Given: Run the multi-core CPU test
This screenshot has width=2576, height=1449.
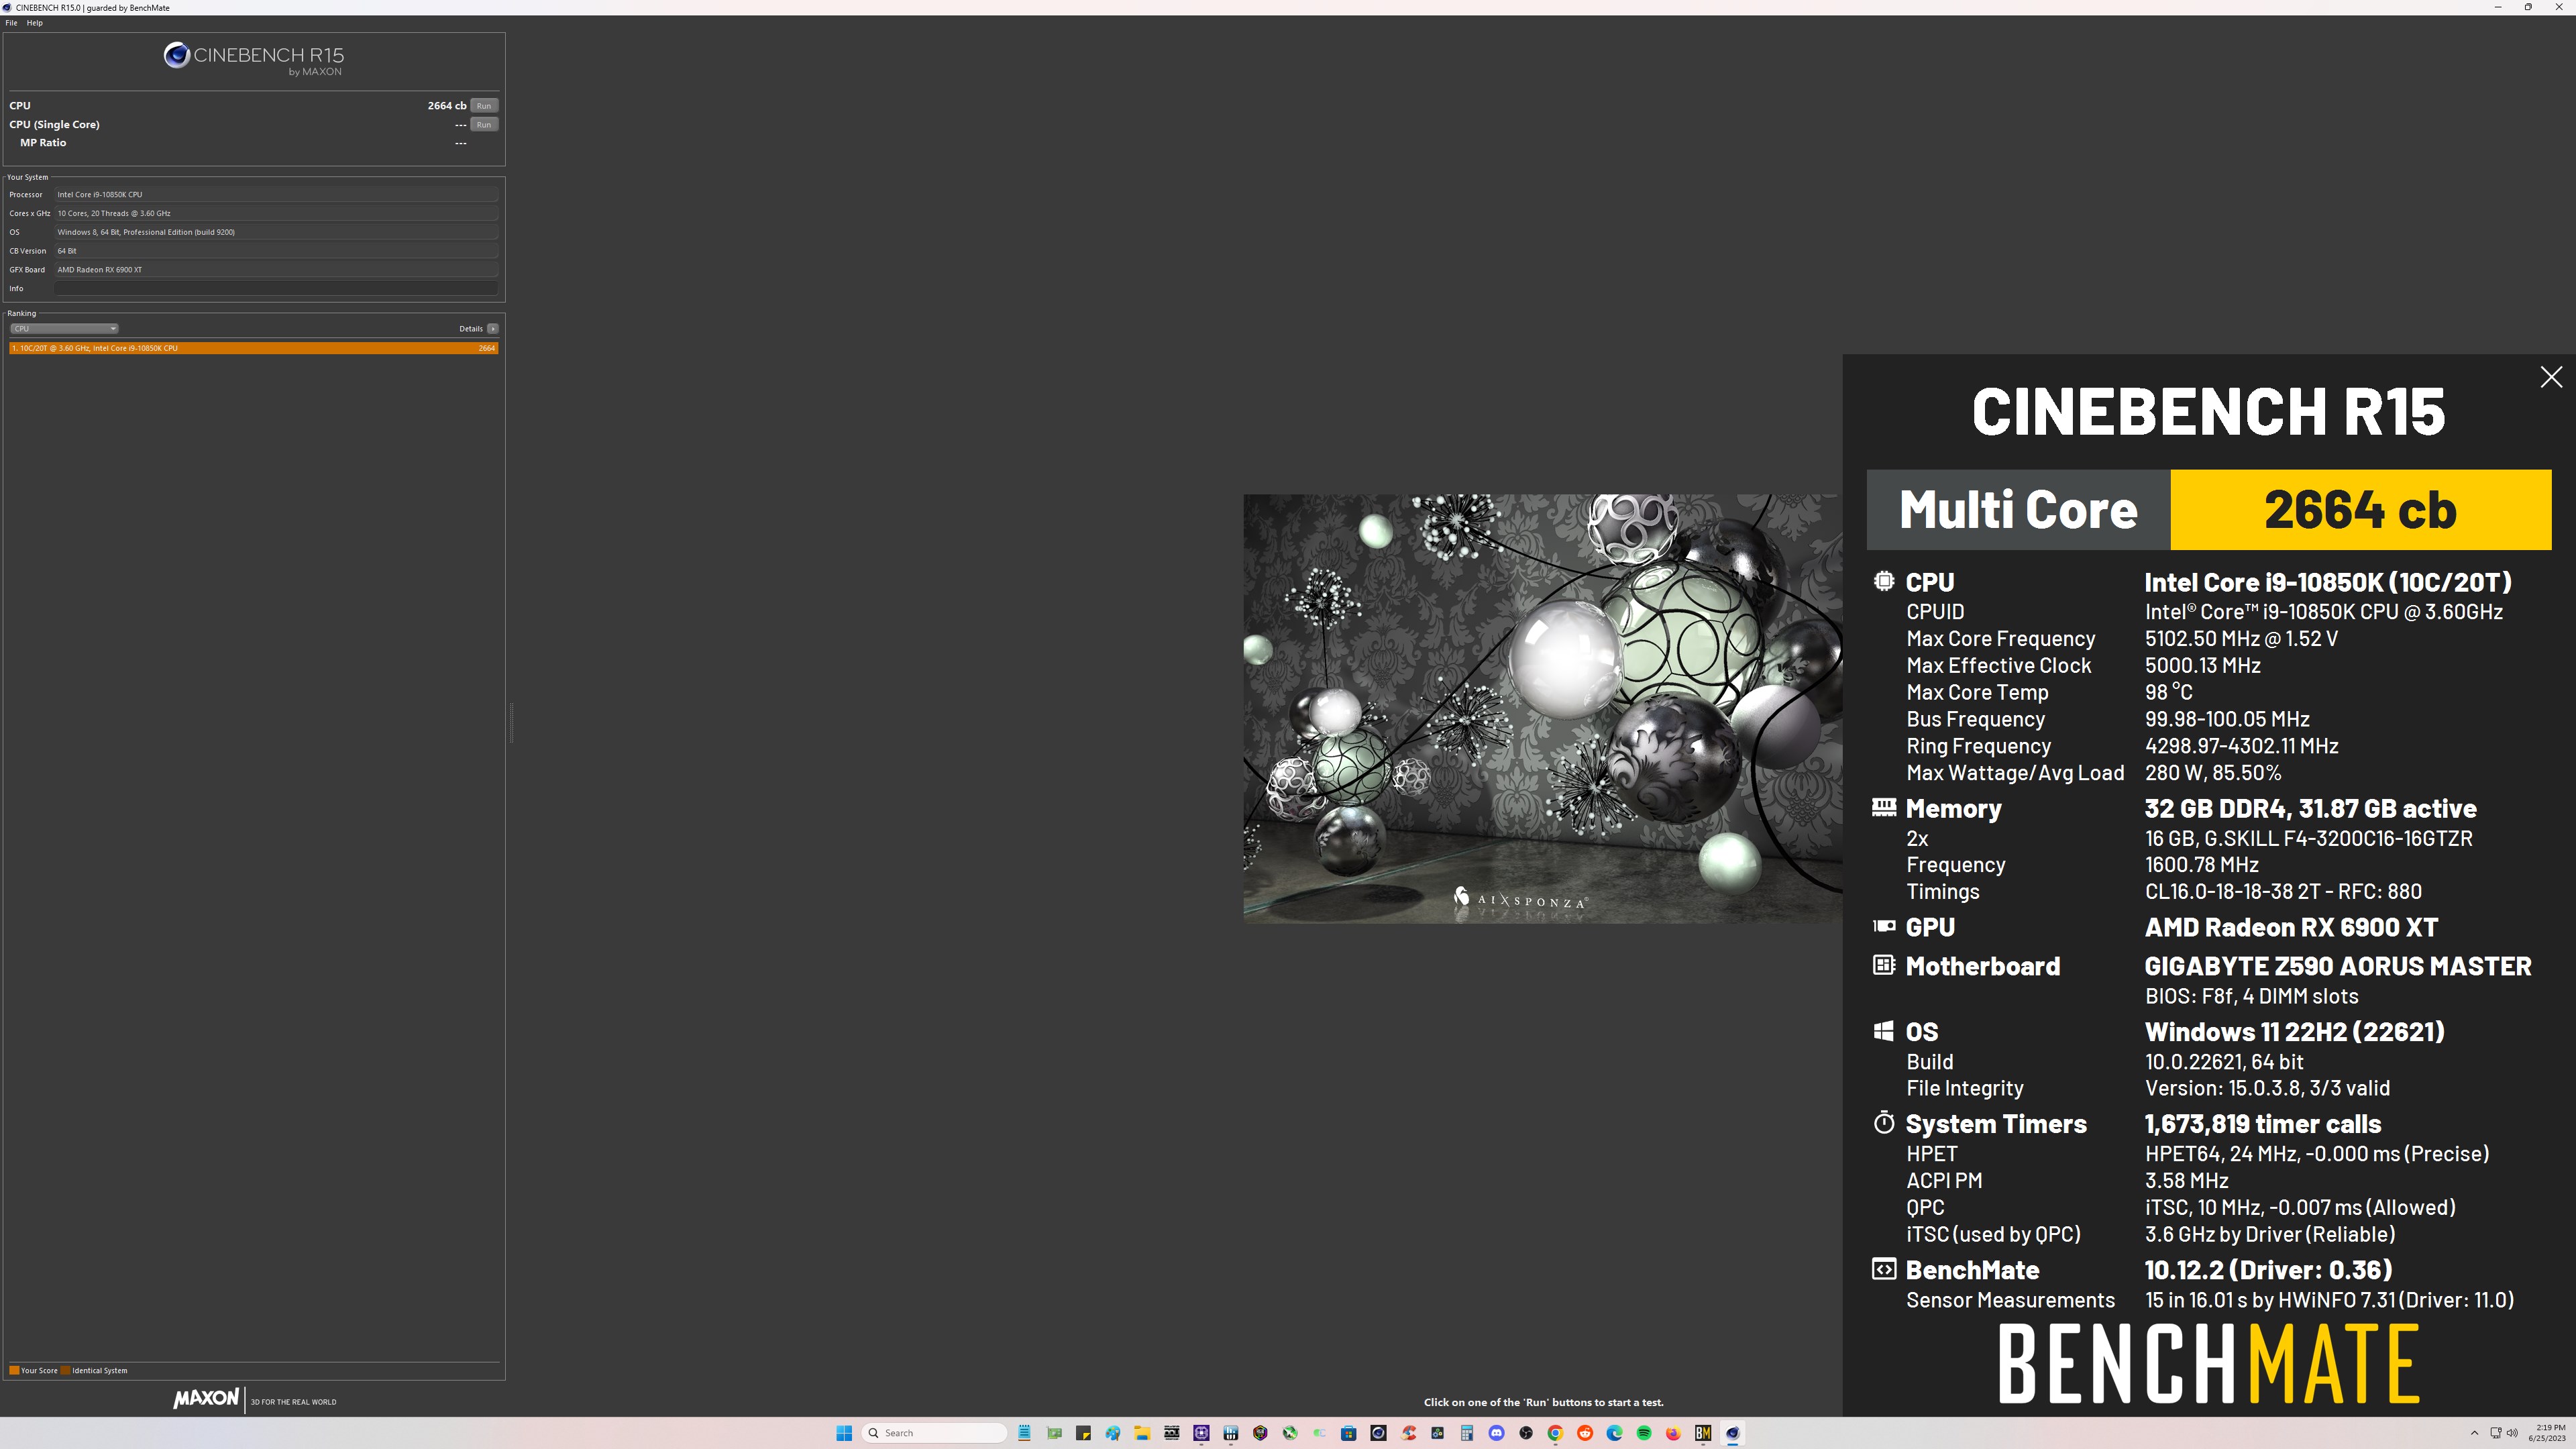Looking at the screenshot, I should (484, 105).
